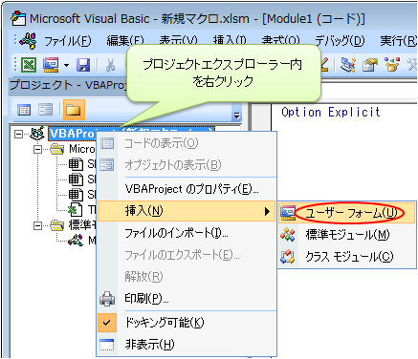Click the window icon beside 非表示(H)
This screenshot has height=359, width=418.
106,345
